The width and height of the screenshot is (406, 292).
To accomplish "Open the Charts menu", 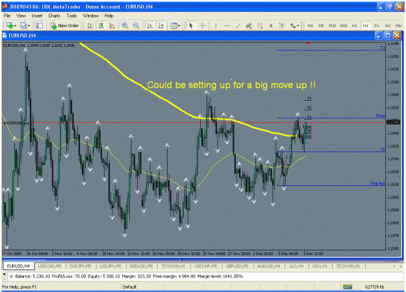I will click(55, 16).
